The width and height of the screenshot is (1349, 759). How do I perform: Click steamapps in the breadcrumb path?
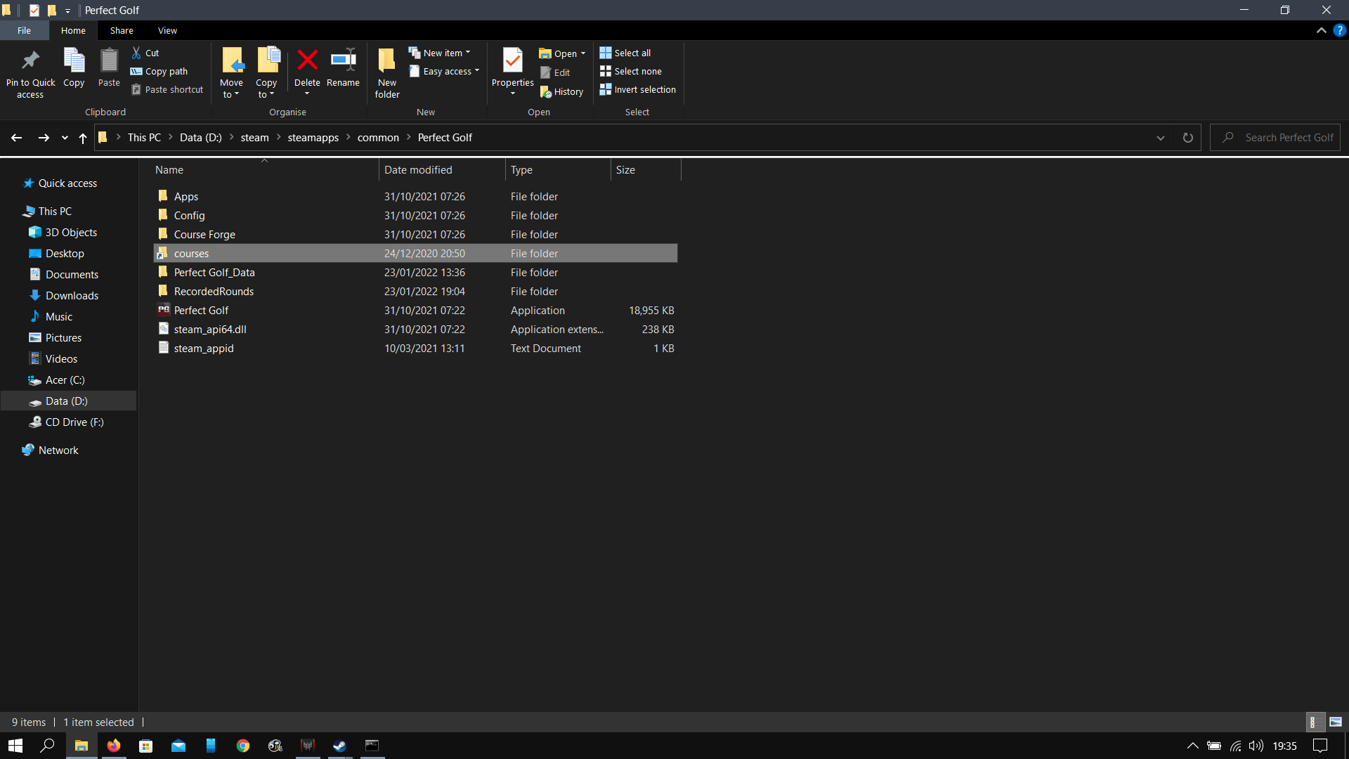pyautogui.click(x=313, y=138)
